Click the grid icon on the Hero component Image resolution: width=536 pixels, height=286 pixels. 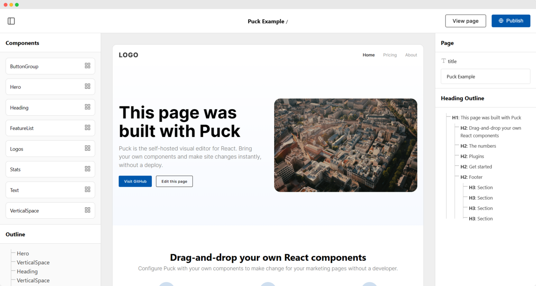pos(87,86)
